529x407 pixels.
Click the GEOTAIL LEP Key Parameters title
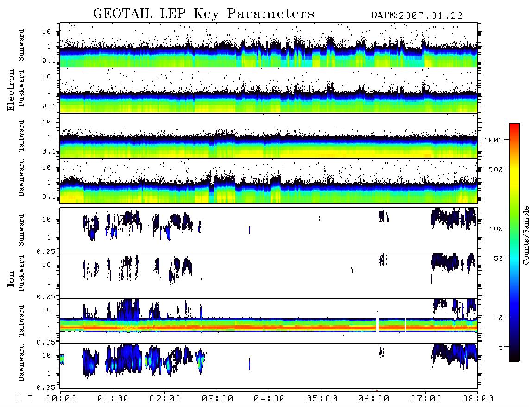[204, 14]
